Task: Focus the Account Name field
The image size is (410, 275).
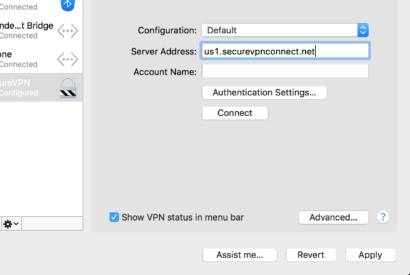Action: click(x=284, y=72)
